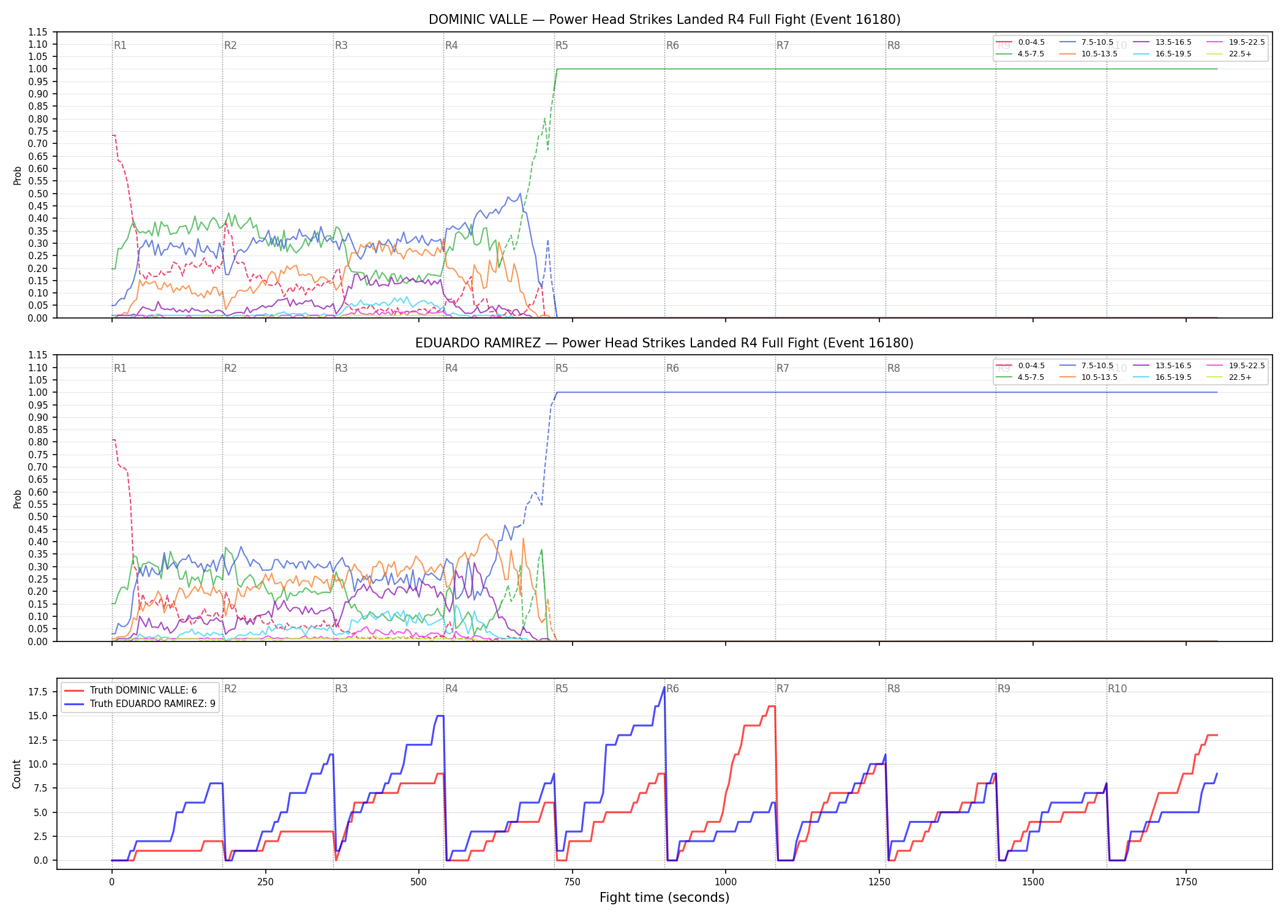Viewport: 1286px width, 919px height.
Task: Click the 12.5 Count axis tick label
Action: coord(38,740)
